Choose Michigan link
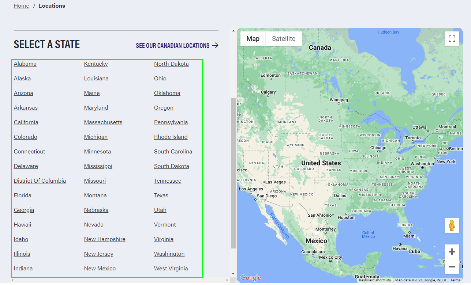 click(x=96, y=137)
